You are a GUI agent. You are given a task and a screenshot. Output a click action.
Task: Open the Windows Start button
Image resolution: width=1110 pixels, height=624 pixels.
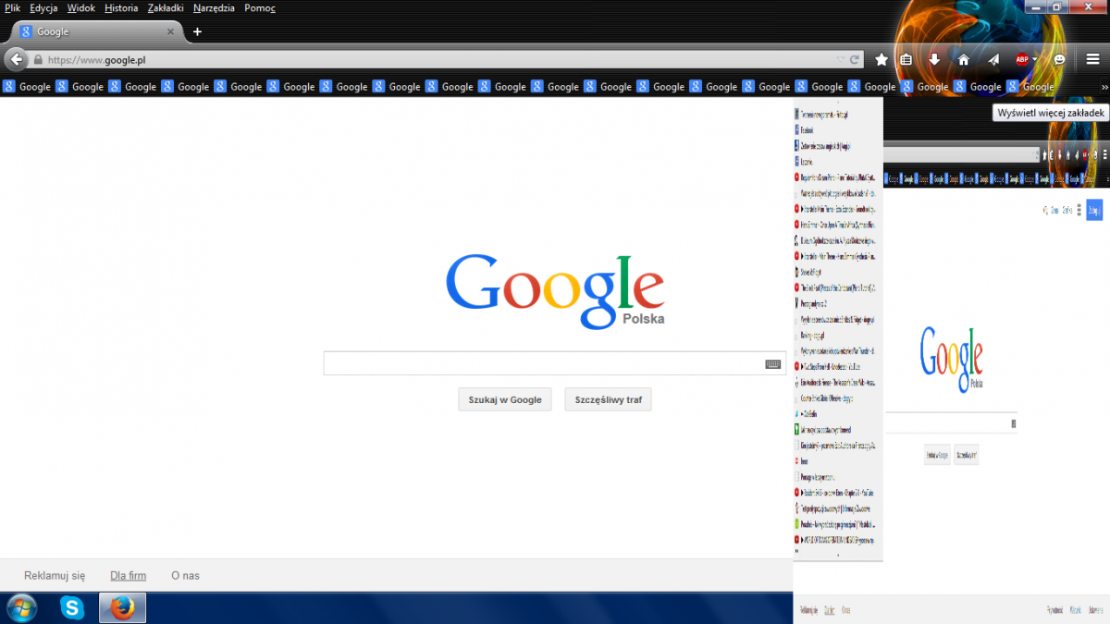tap(22, 607)
